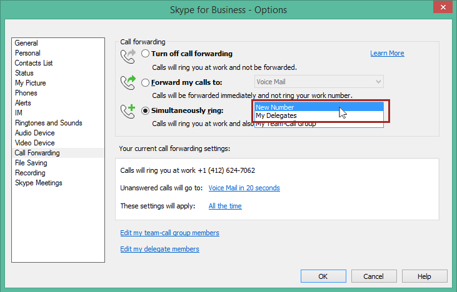Click the Voice Mail in 20 seconds link
The width and height of the screenshot is (457, 292).
click(x=244, y=188)
